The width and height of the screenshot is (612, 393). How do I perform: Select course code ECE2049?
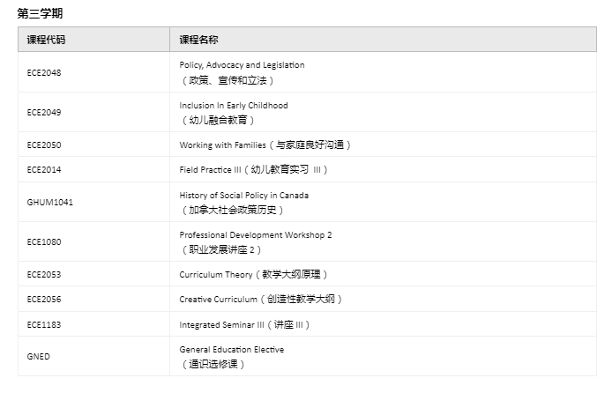[44, 112]
